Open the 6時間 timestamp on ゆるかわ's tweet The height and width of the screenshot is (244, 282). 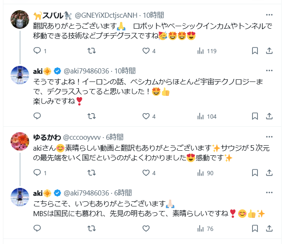(x=114, y=137)
